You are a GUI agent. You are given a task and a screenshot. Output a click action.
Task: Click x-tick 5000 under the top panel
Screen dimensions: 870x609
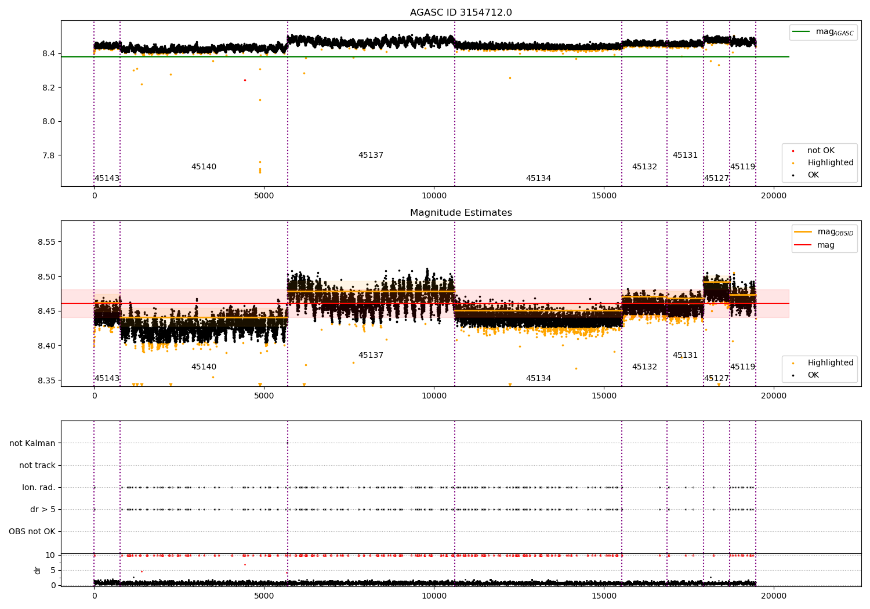pos(264,196)
